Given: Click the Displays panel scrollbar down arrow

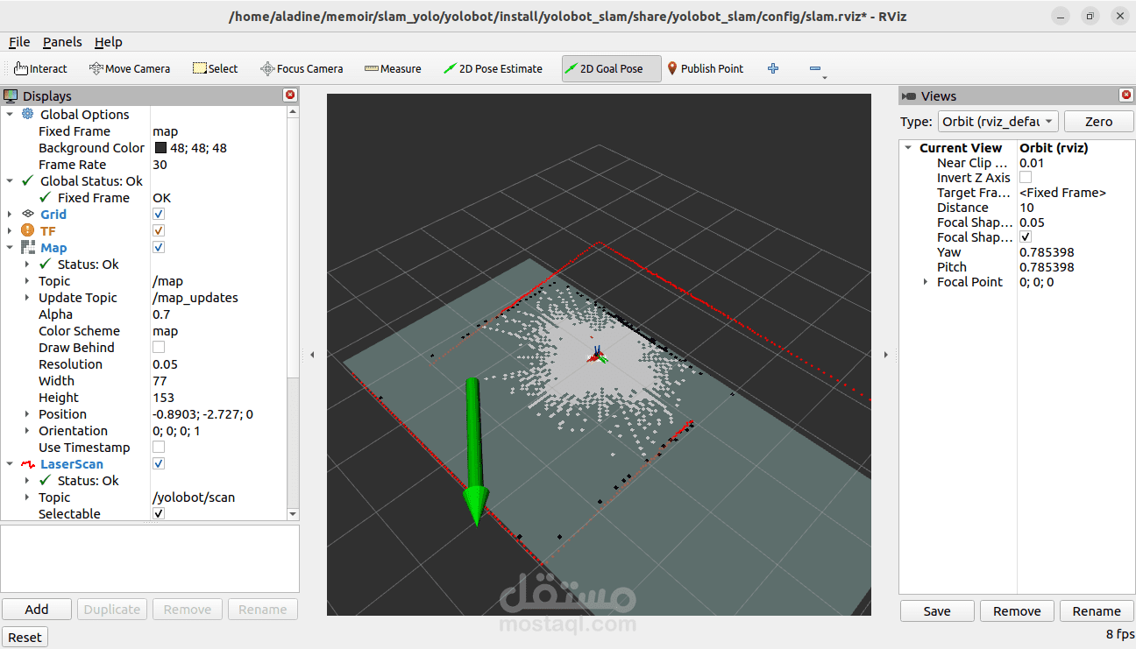Looking at the screenshot, I should 293,514.
